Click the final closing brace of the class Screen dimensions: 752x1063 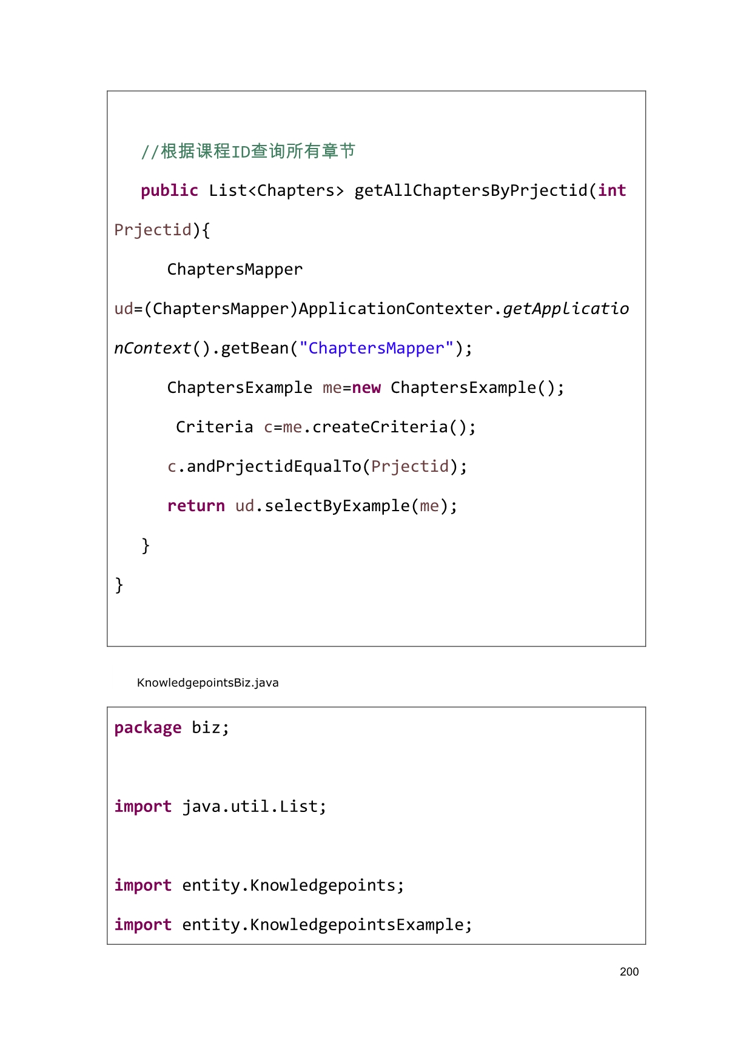119,585
